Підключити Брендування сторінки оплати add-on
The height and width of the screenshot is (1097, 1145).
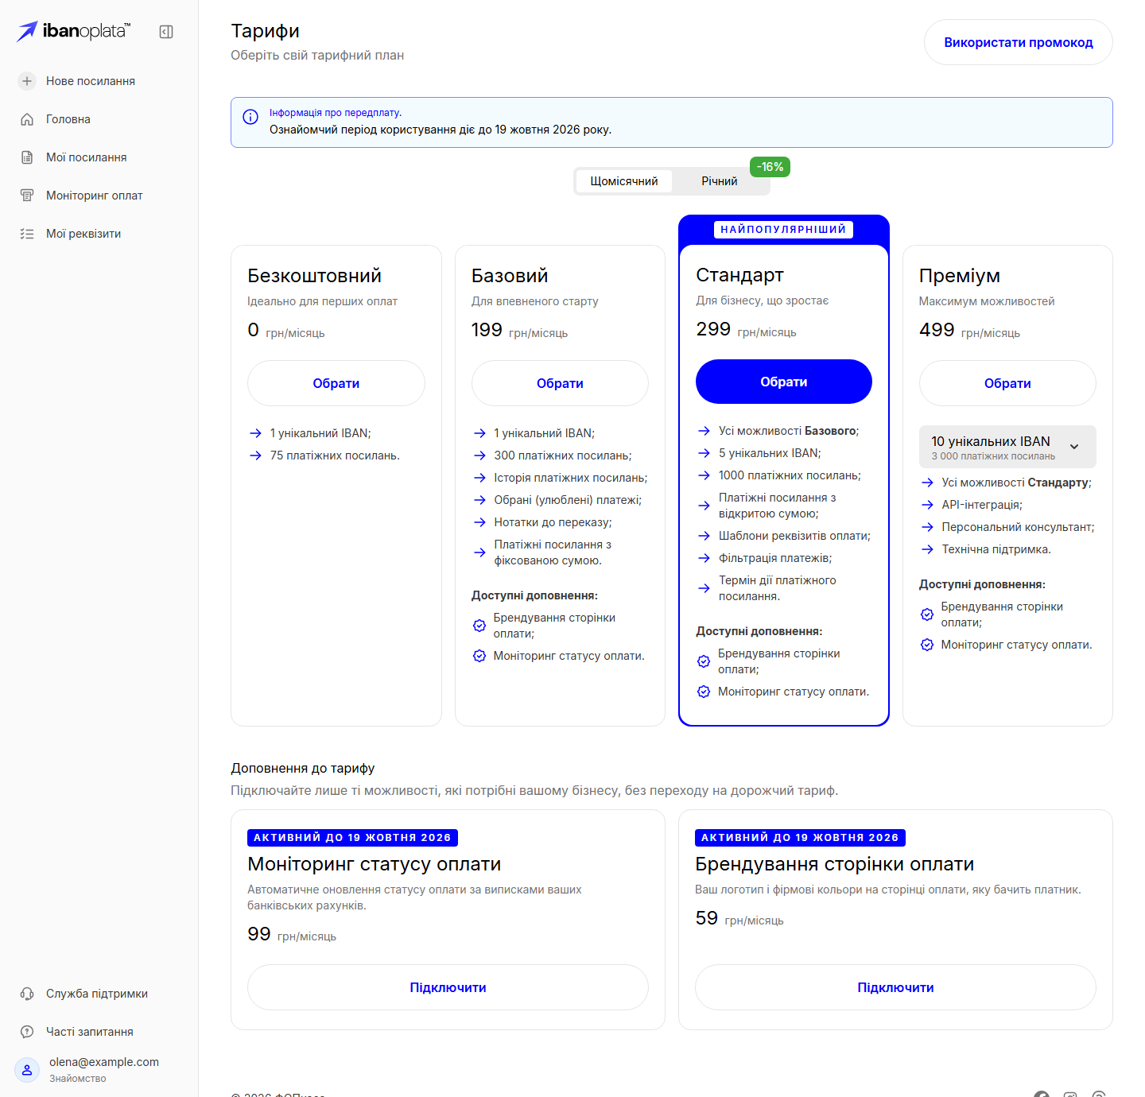895,987
